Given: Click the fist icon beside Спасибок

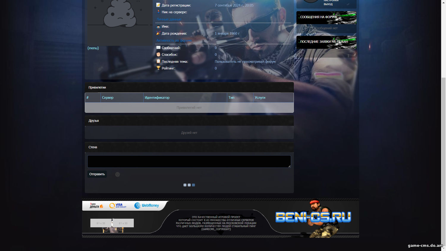Looking at the screenshot, I should [158, 54].
